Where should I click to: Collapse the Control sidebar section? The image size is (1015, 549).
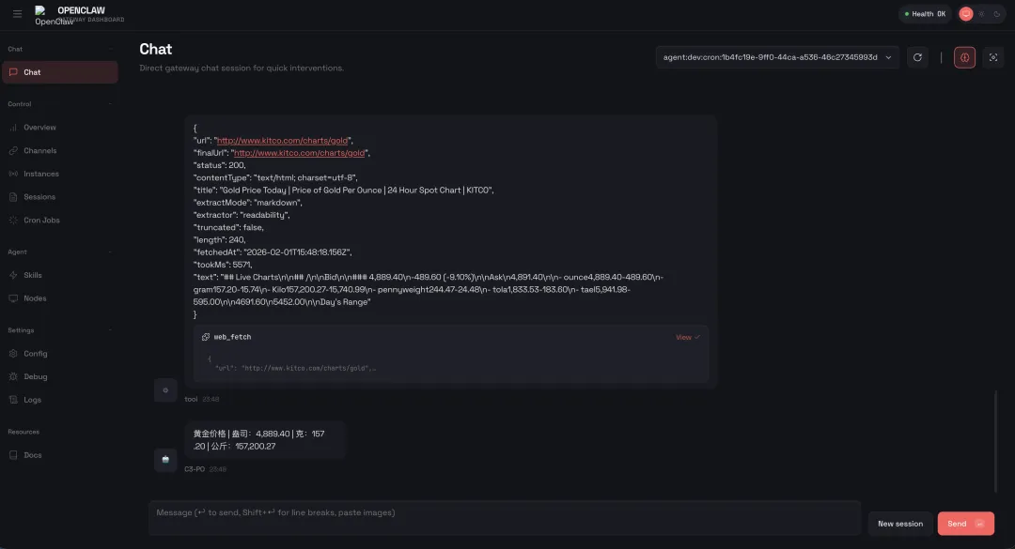pyautogui.click(x=110, y=104)
